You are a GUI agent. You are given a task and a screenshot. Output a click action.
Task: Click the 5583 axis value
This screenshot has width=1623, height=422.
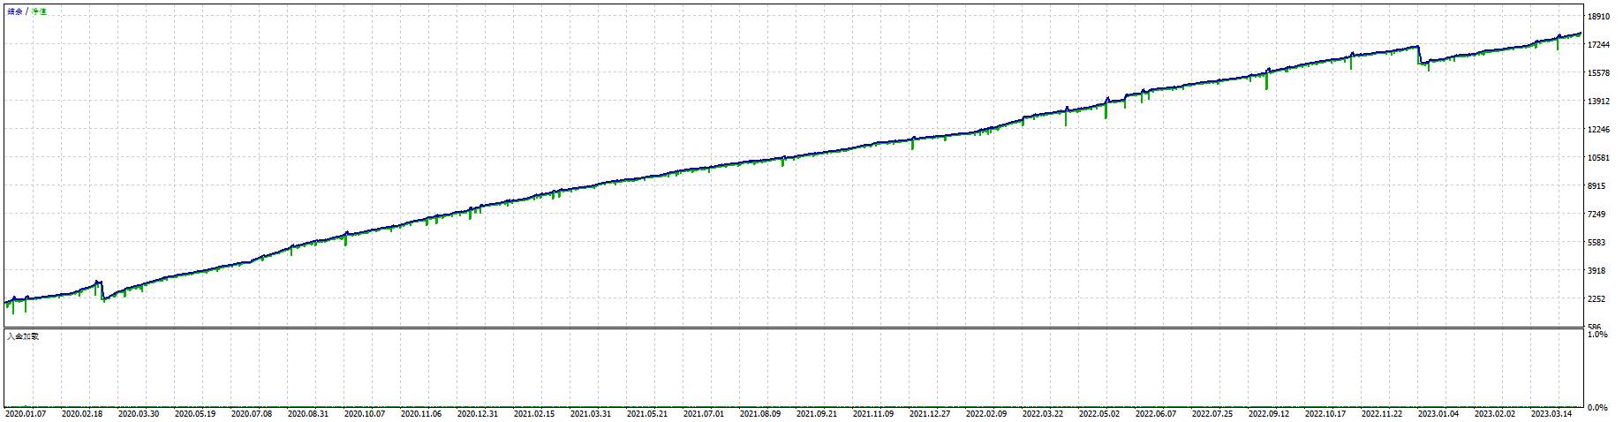[x=1598, y=243]
